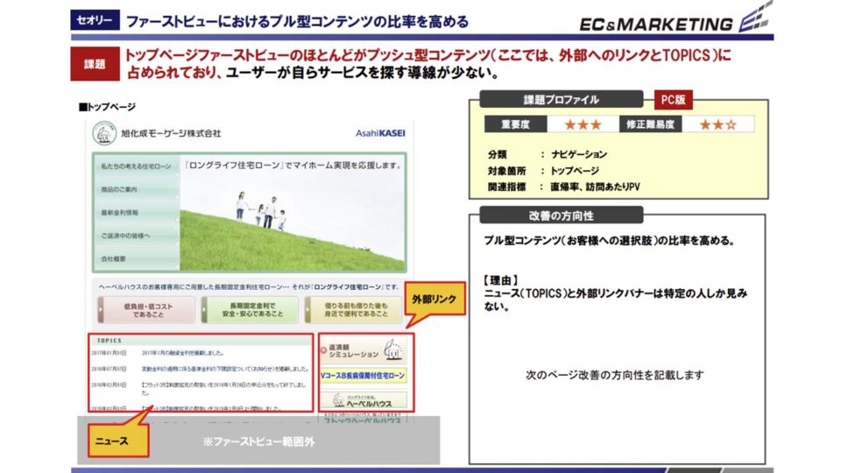Viewport: 841px width, 473px height.
Task: Open the 2017年1月の融資金利 topic link
Action: [182, 353]
